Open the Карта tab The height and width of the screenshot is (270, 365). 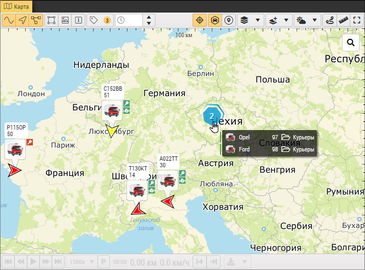(x=16, y=6)
